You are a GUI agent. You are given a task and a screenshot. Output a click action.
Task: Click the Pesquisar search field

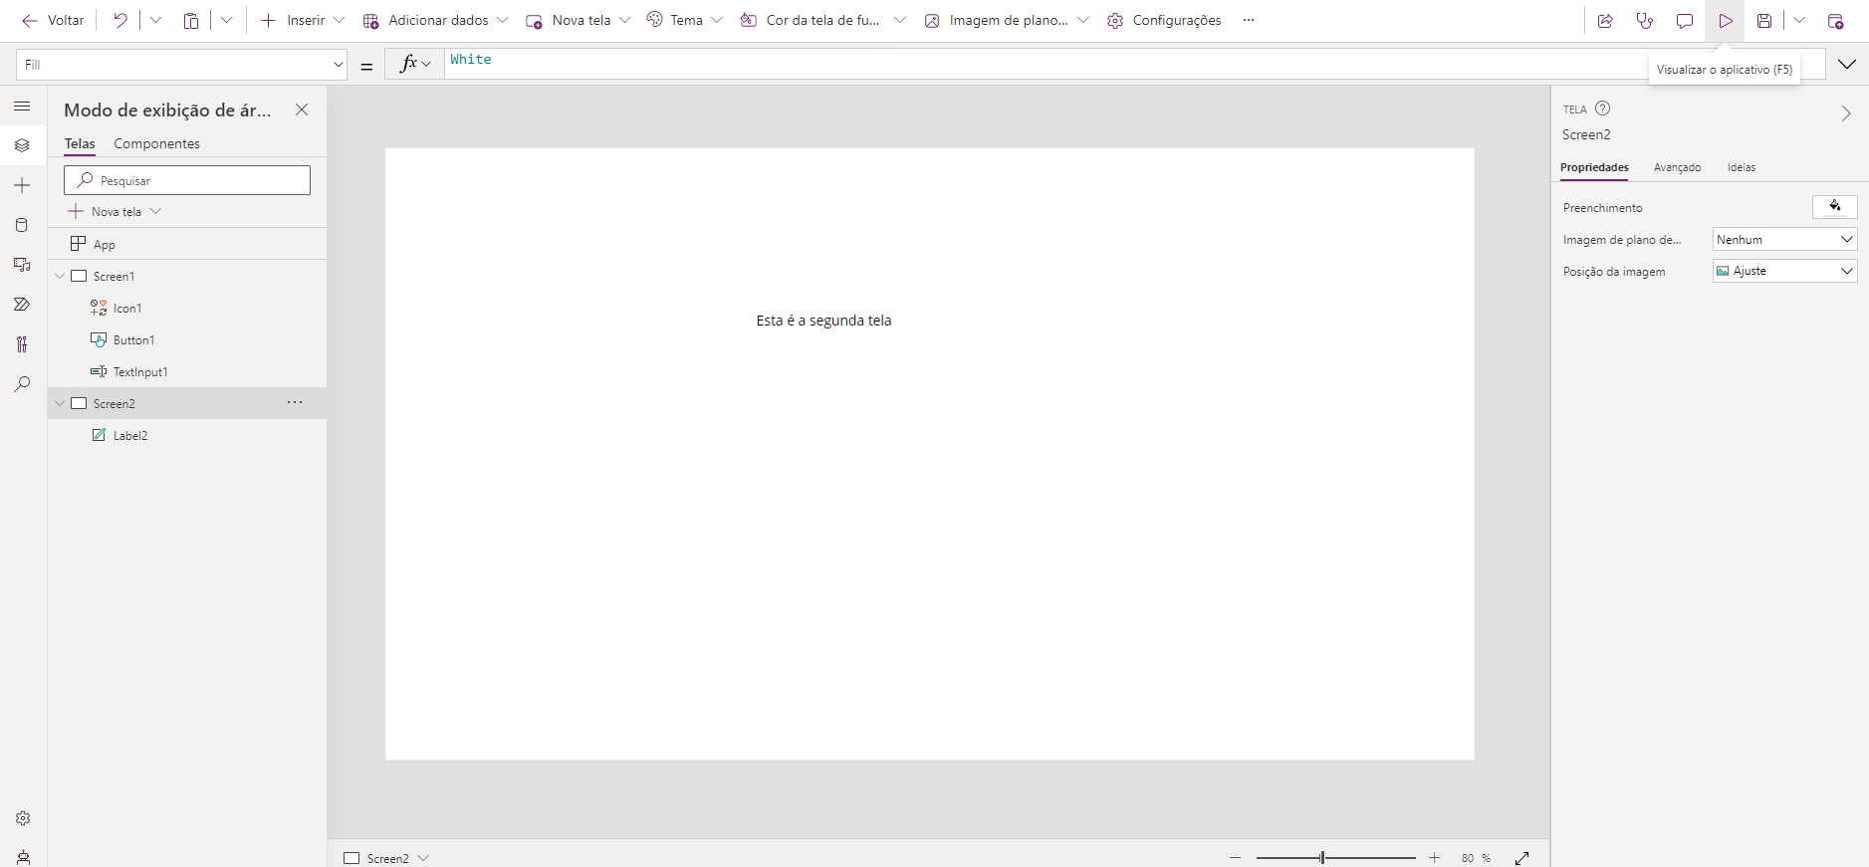click(187, 180)
